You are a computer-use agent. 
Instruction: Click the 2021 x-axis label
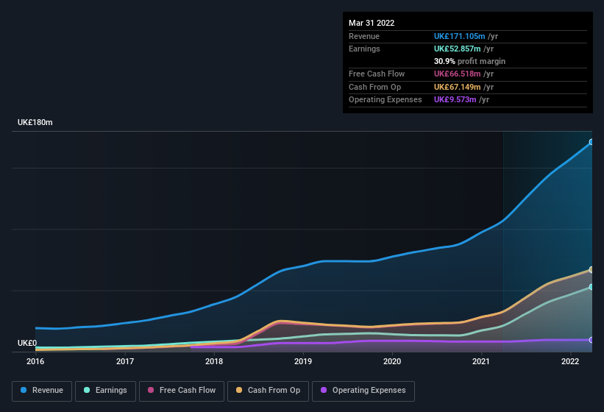coord(481,361)
